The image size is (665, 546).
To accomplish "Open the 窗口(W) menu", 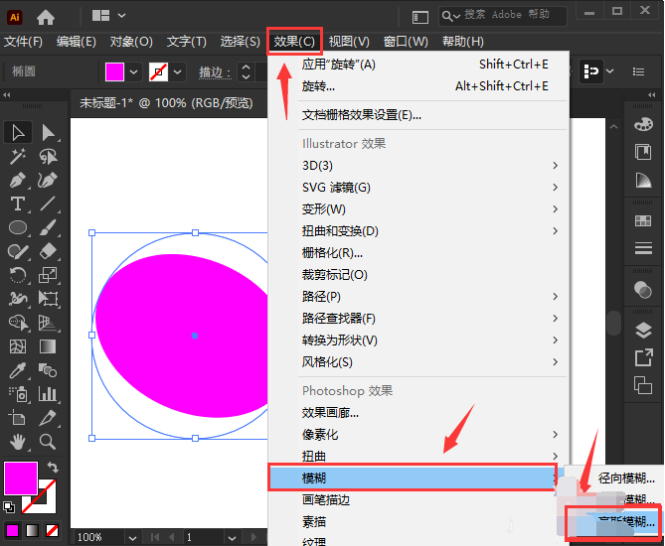I will point(406,42).
